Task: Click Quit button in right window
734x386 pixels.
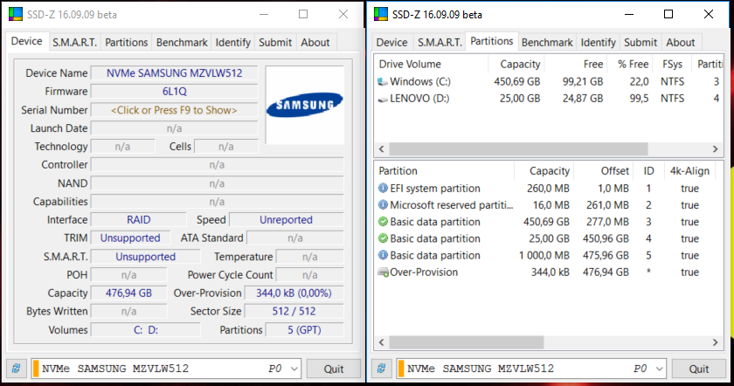Action: pos(699,369)
